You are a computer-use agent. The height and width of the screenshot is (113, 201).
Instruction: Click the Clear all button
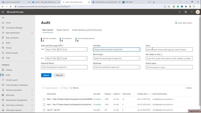59,75
